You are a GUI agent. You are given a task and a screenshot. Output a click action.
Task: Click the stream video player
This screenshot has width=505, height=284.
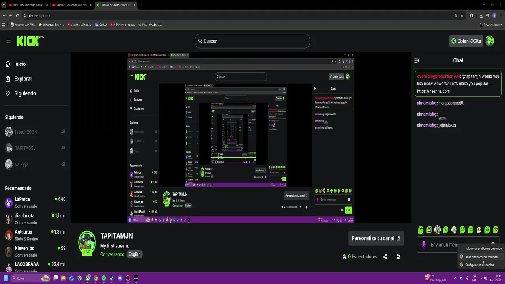tap(241, 138)
